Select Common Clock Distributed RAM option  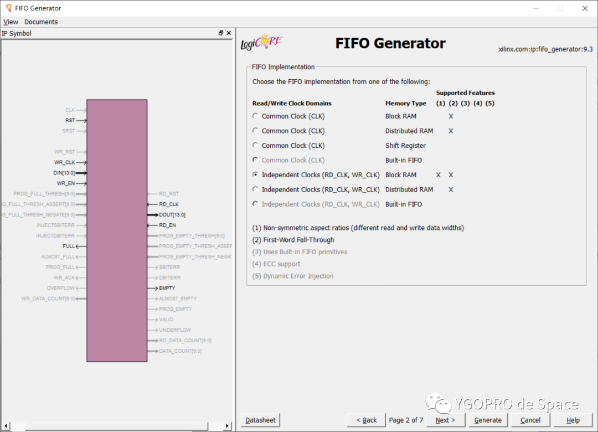(255, 131)
